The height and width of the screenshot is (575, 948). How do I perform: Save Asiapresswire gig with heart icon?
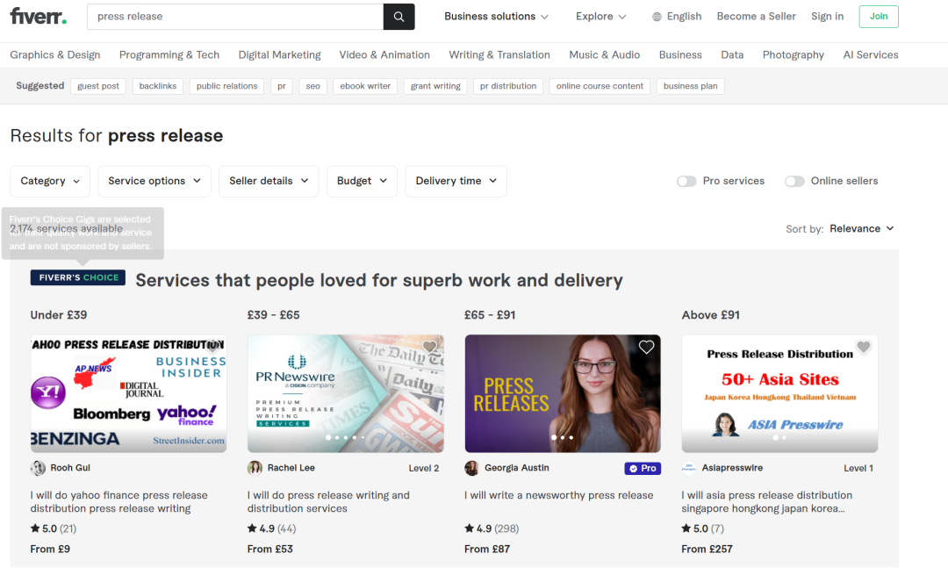[x=864, y=347]
